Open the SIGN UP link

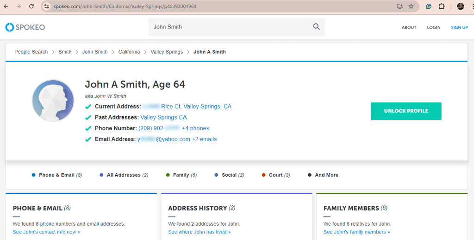pyautogui.click(x=459, y=27)
